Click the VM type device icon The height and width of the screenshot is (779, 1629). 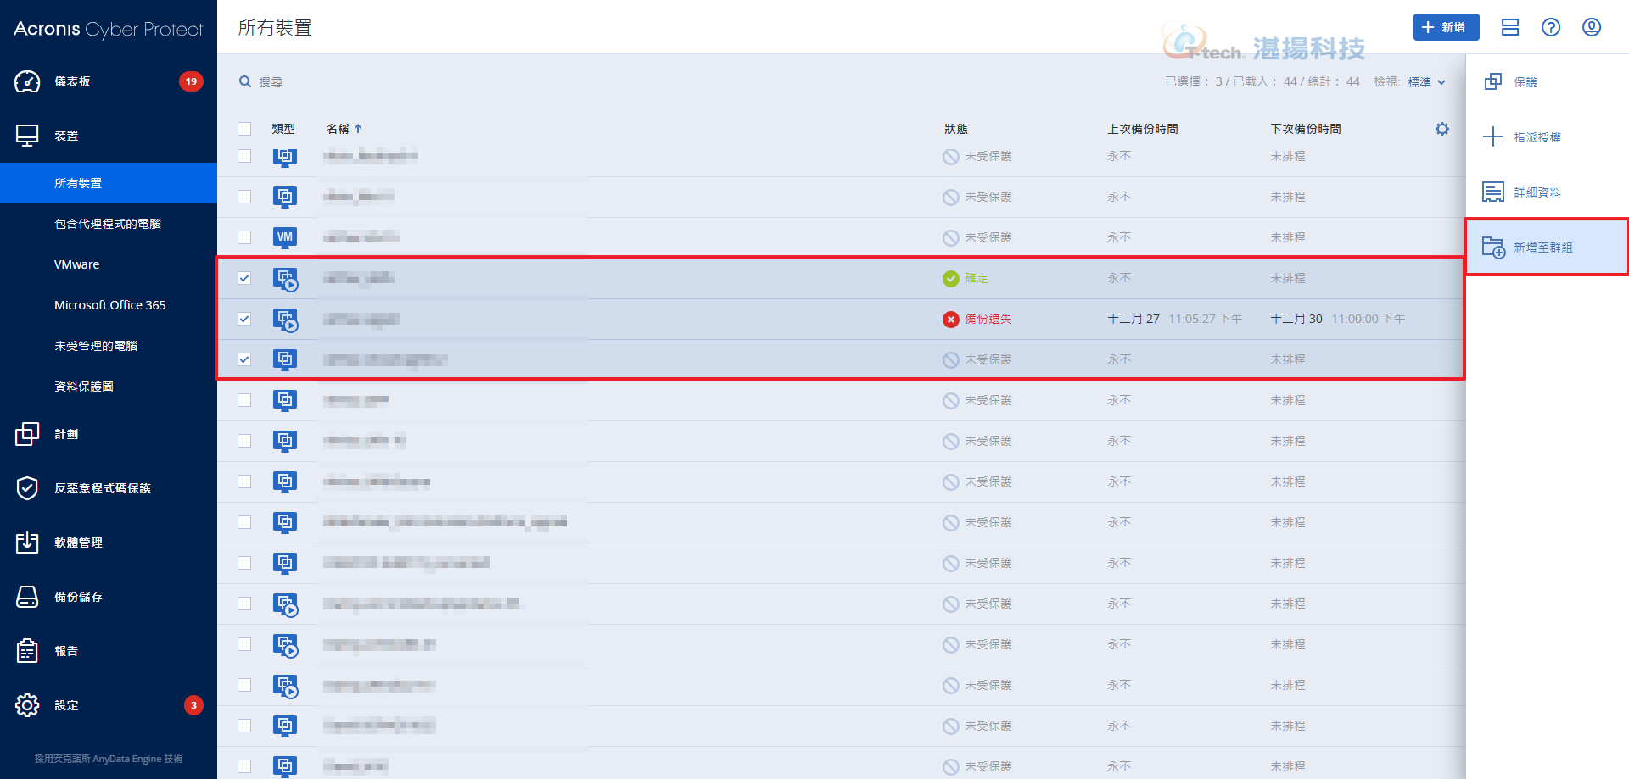click(x=285, y=237)
